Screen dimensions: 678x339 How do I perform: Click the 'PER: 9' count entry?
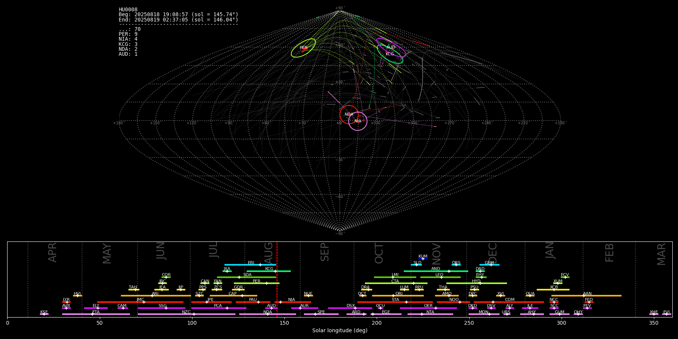click(128, 34)
